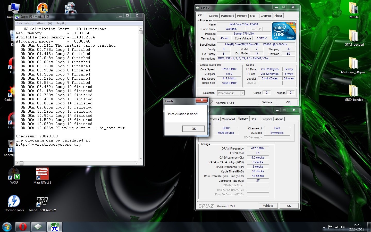Switch to the SPD tab in top CPU-Z
Screen dimensions: 371x232
click(252, 16)
